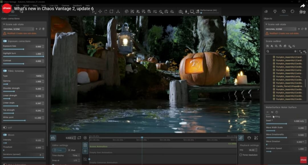Toggle Exposure corrections switch

[5, 41]
